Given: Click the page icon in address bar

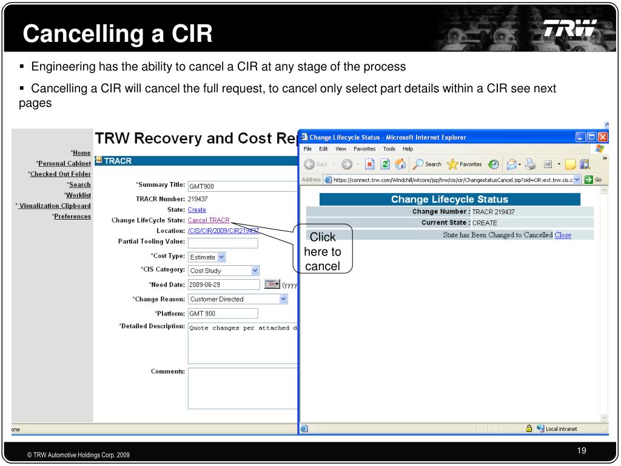Looking at the screenshot, I should [328, 180].
